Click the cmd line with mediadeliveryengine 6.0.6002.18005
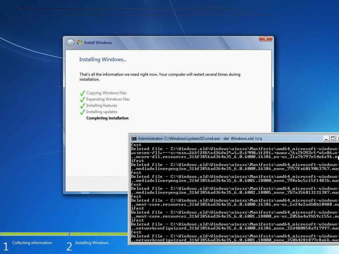Screen dimensions: 339x254 pos(235,192)
